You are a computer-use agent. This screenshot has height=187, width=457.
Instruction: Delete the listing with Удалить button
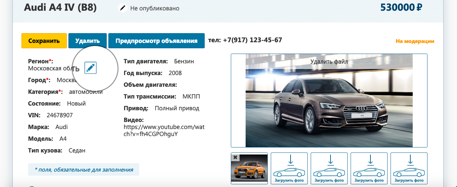[x=88, y=41]
